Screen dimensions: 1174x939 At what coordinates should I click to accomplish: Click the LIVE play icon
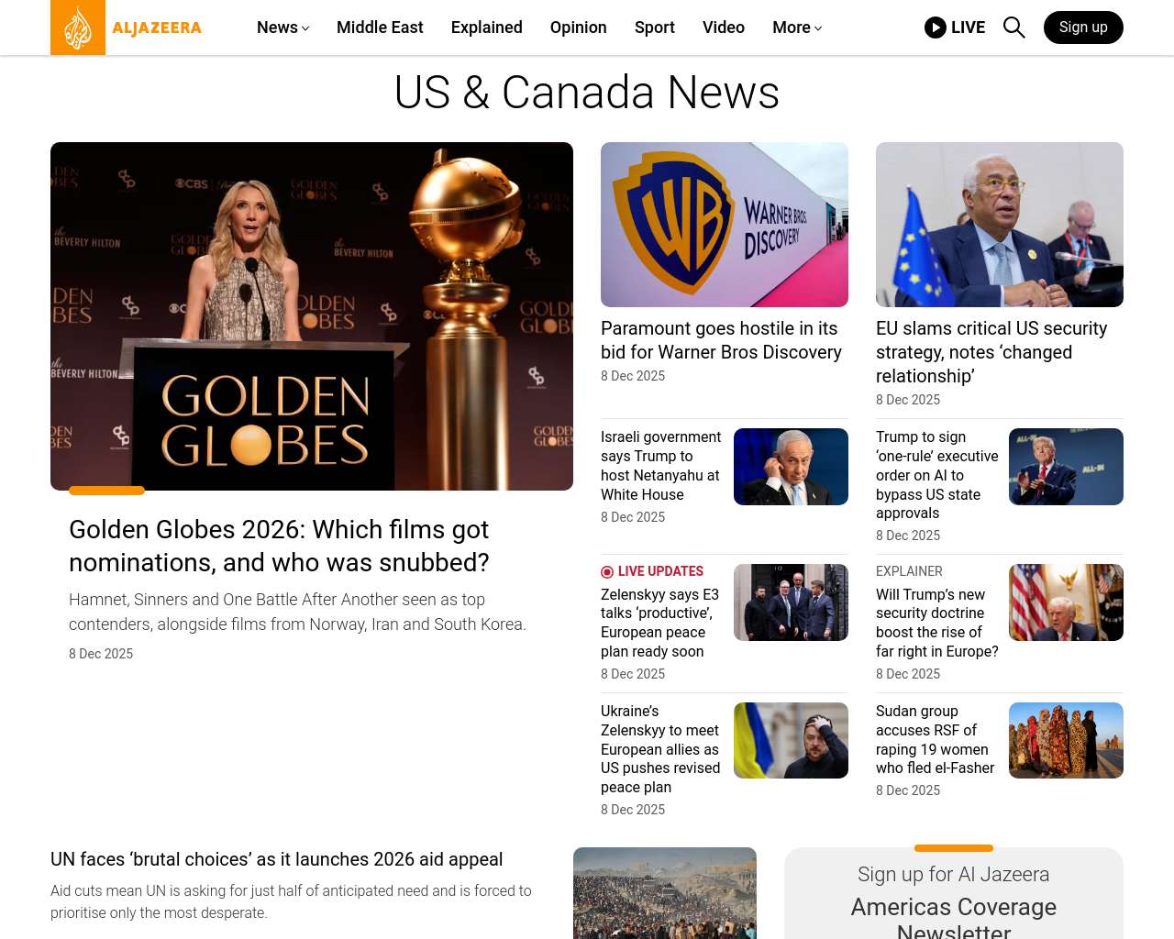pyautogui.click(x=936, y=28)
